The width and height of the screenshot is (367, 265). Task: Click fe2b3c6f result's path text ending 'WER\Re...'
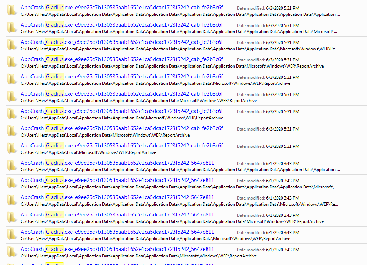pos(179,49)
